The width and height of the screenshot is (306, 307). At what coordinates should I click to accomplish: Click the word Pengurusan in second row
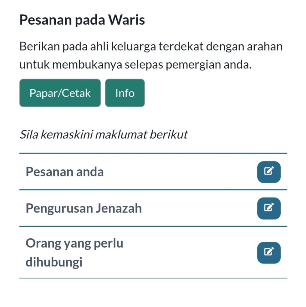59,208
